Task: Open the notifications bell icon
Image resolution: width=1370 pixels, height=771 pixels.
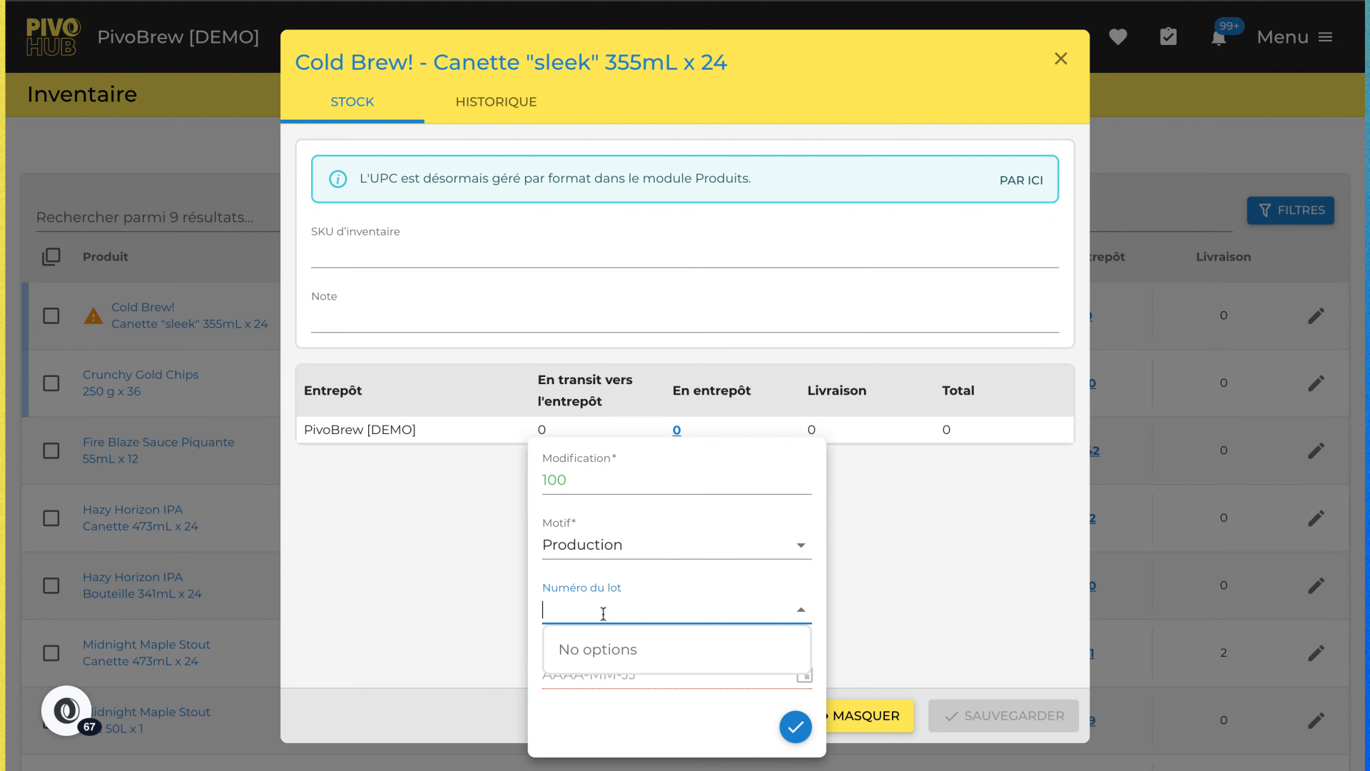Action: (x=1218, y=39)
